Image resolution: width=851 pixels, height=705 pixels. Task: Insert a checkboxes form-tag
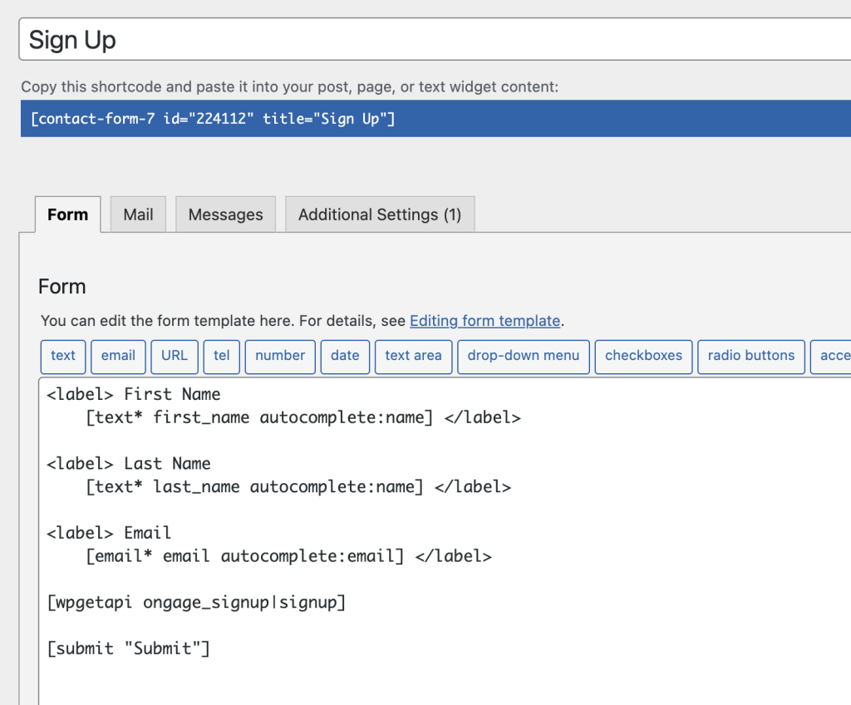tap(643, 356)
